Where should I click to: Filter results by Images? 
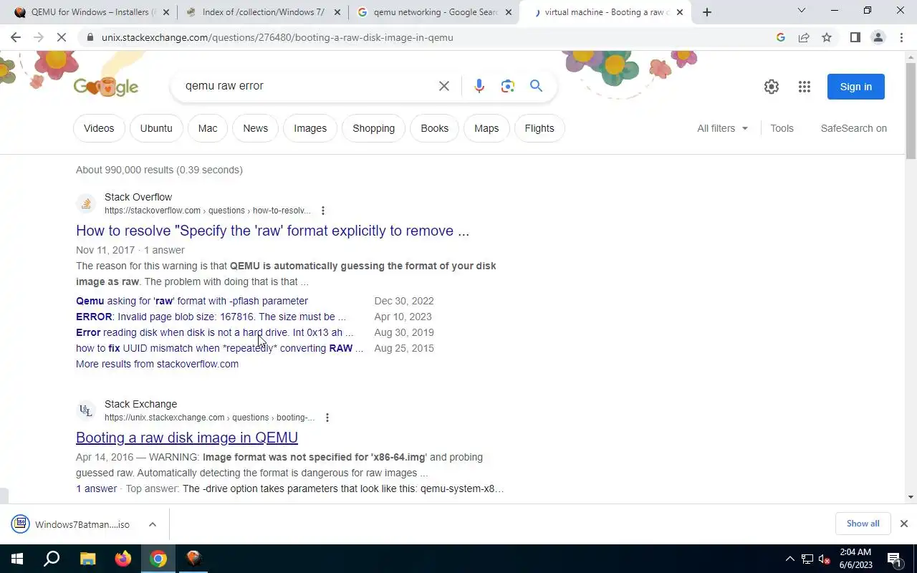click(x=310, y=128)
